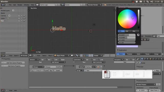
Task: Toggle Camera renderability icon in outliner
Action: click(24, 16)
